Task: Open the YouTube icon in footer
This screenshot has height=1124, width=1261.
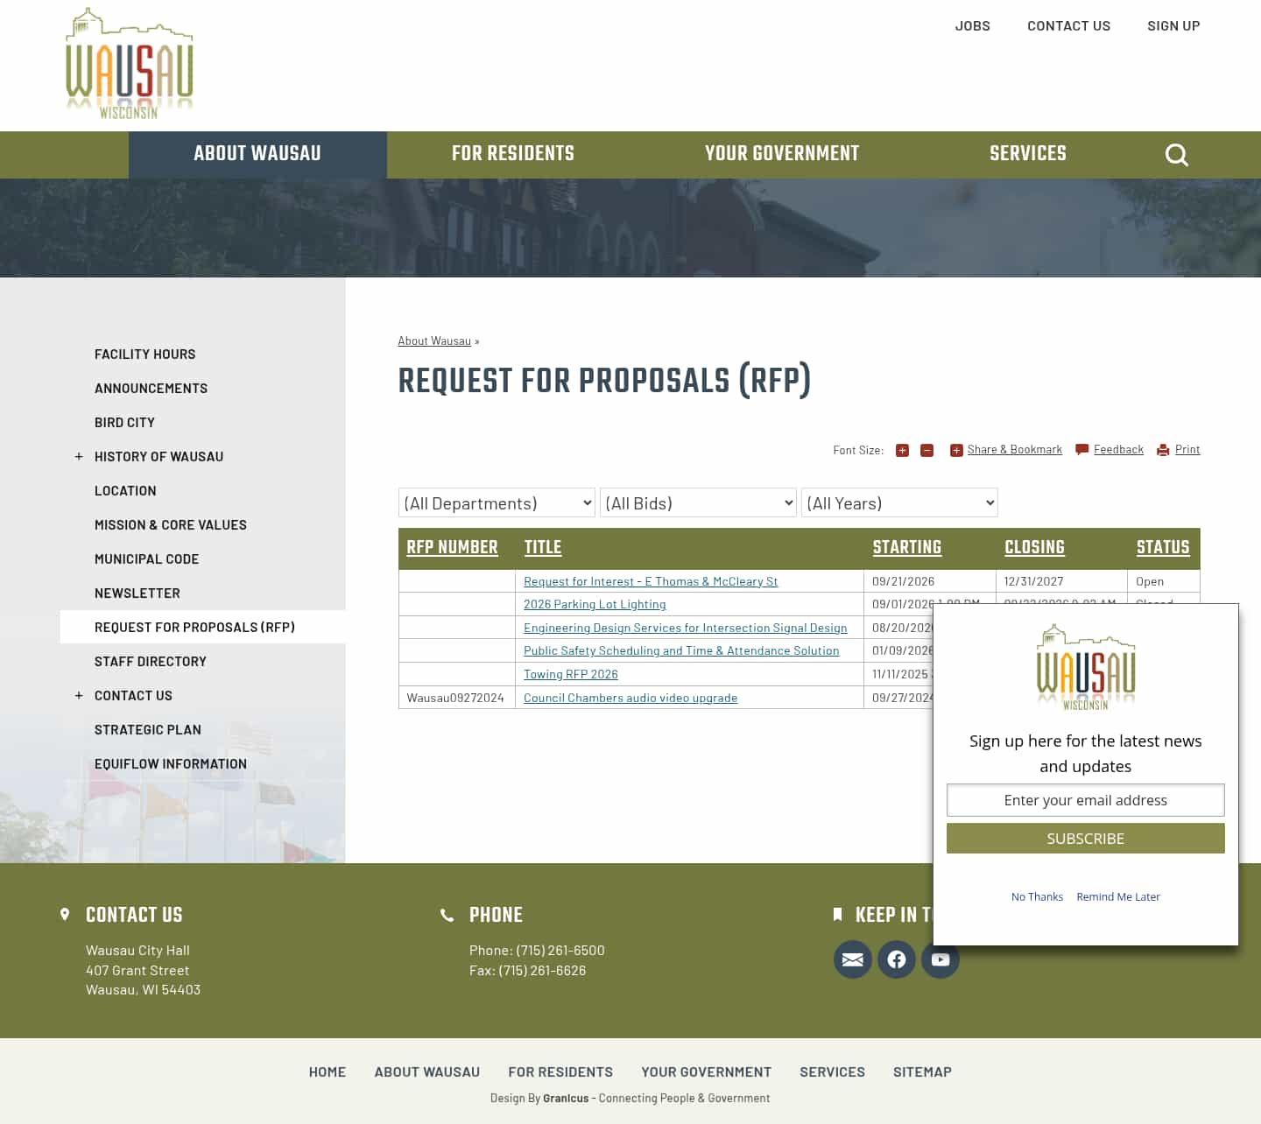Action: 940,959
